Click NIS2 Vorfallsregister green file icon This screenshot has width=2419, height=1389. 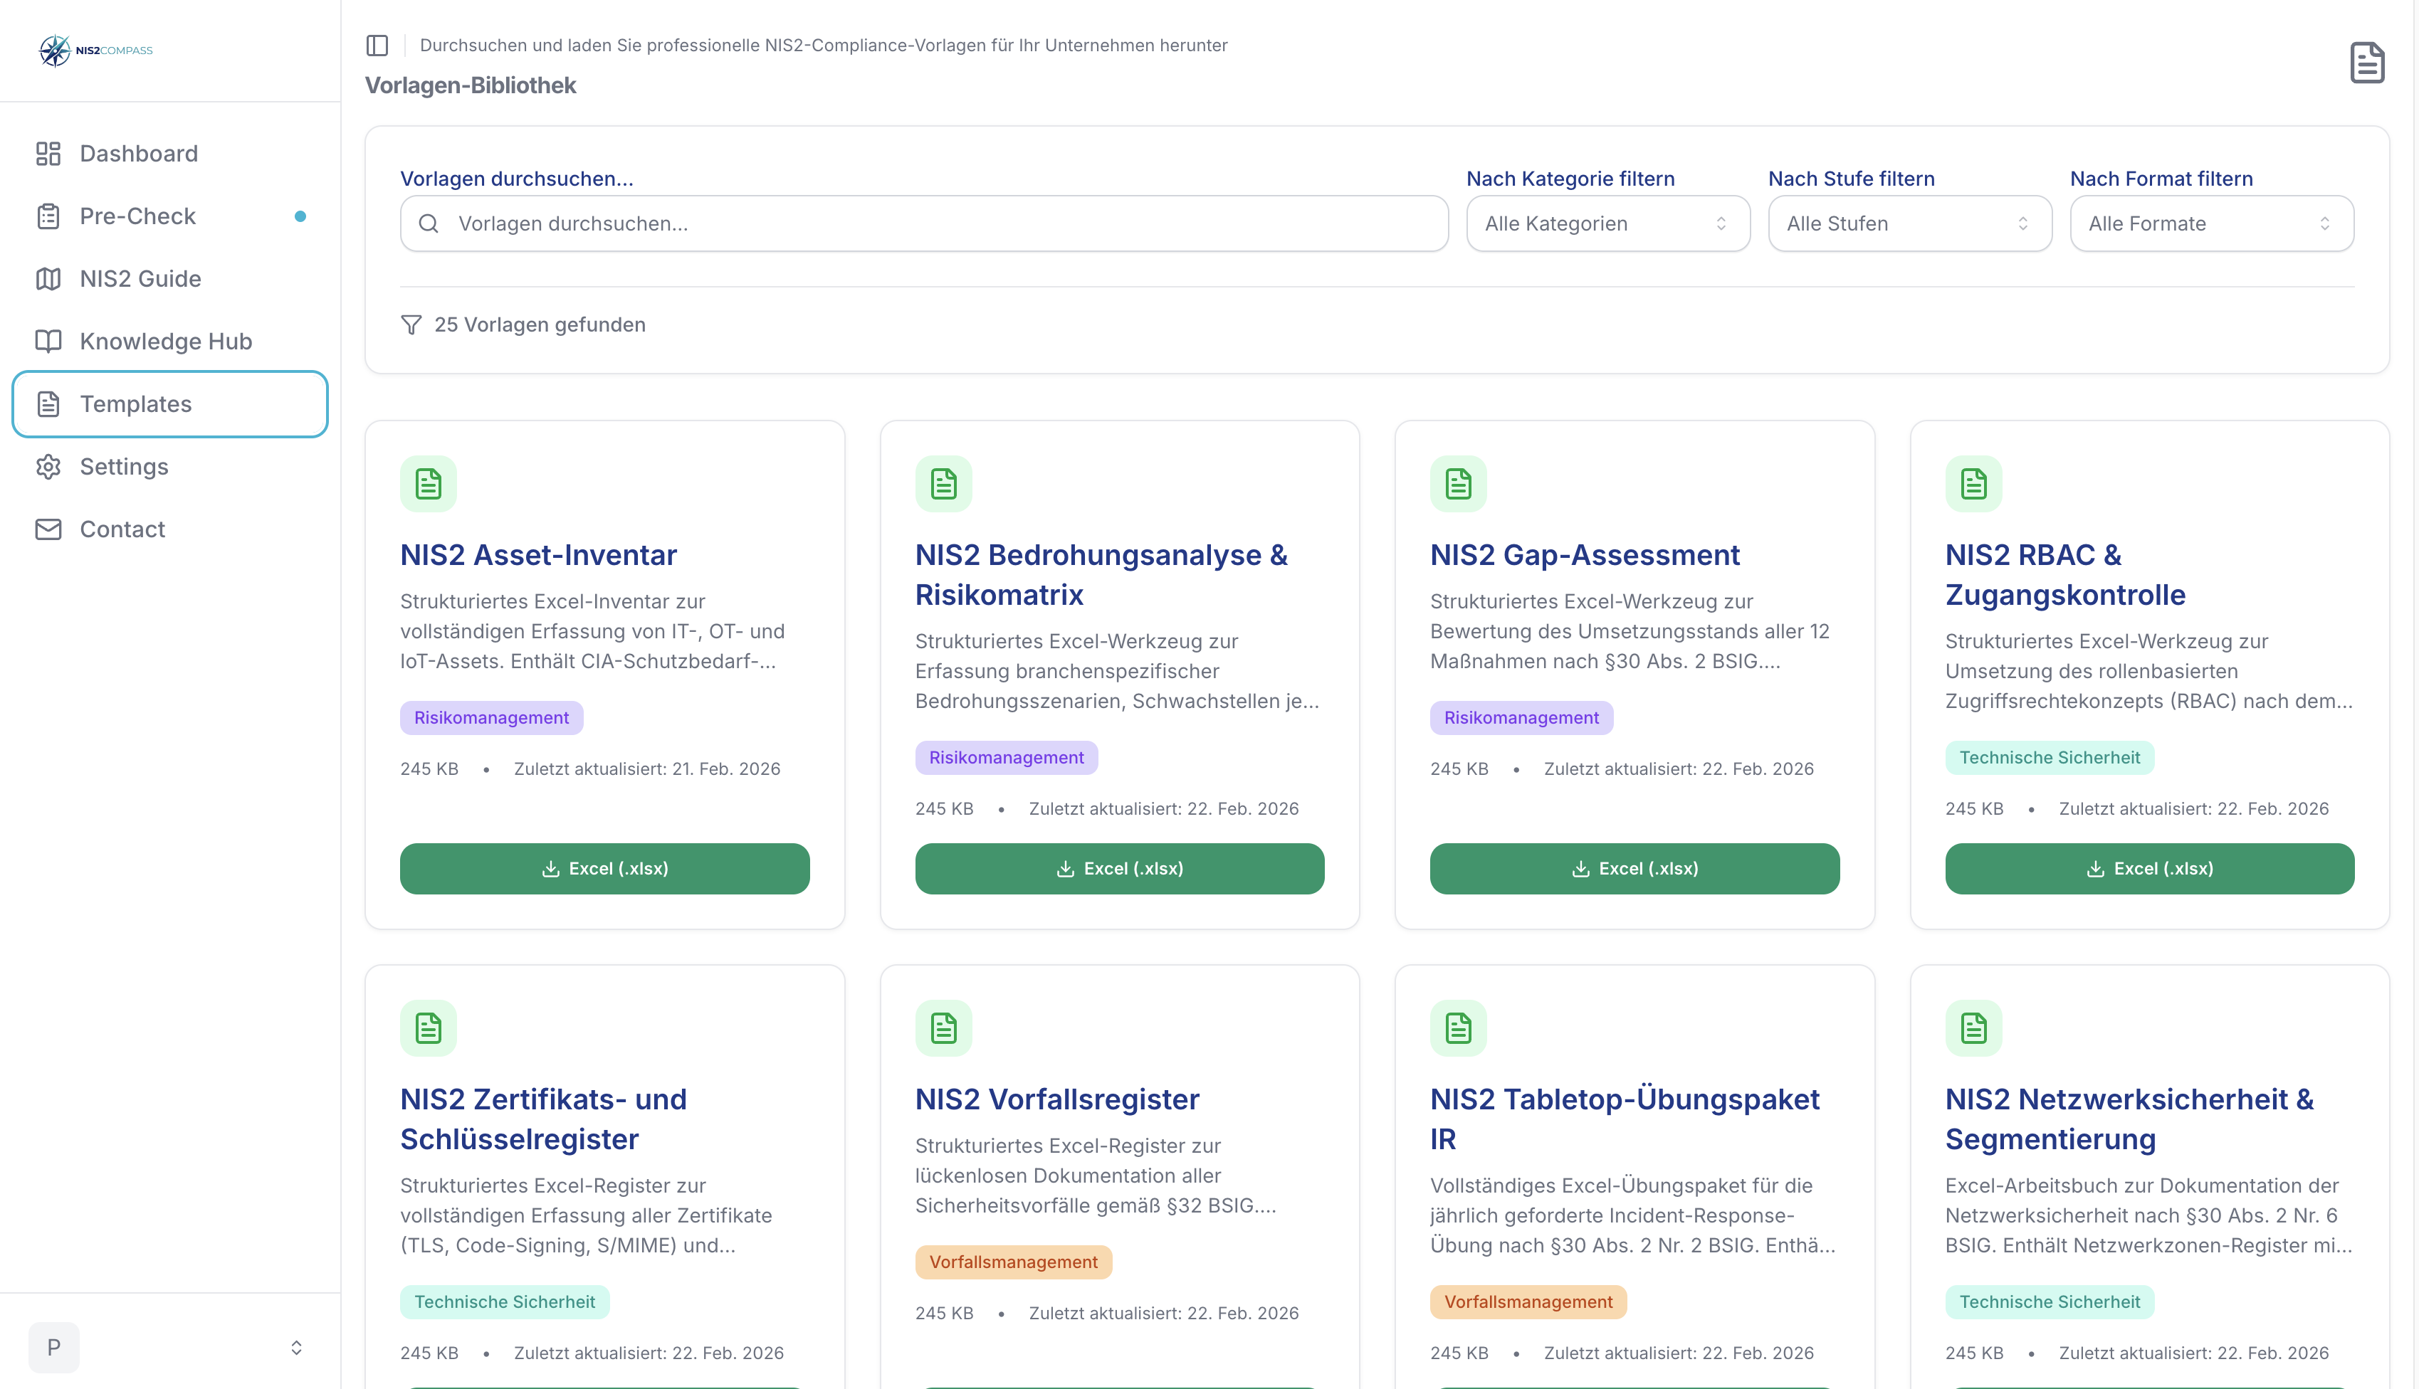coord(943,1028)
